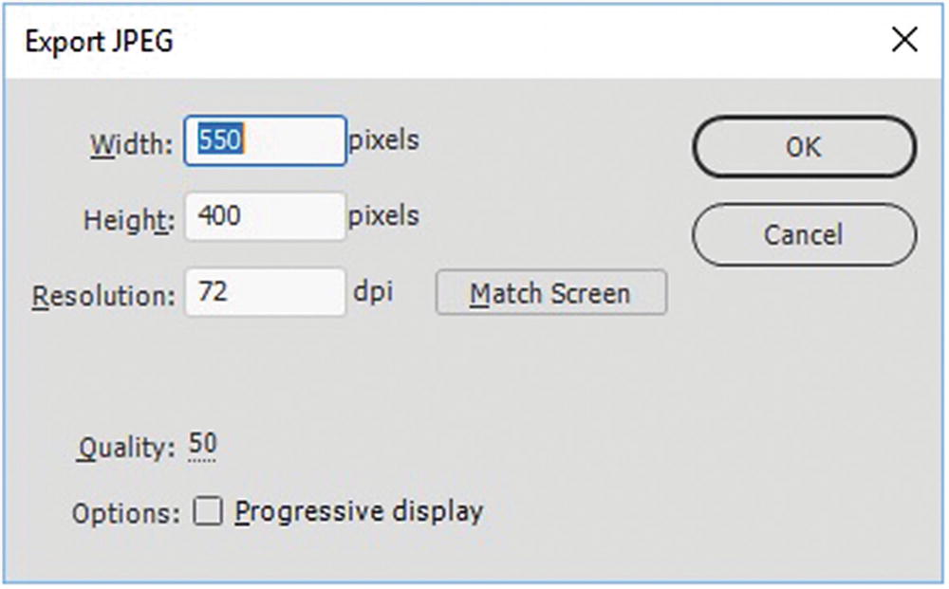Click the Progressive display label text
The width and height of the screenshot is (949, 589).
[x=360, y=512]
